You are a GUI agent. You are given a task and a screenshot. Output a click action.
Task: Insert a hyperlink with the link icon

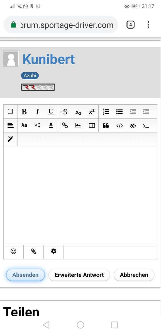click(x=65, y=125)
